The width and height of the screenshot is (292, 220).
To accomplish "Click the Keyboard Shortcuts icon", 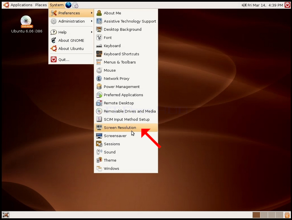I will (99, 54).
